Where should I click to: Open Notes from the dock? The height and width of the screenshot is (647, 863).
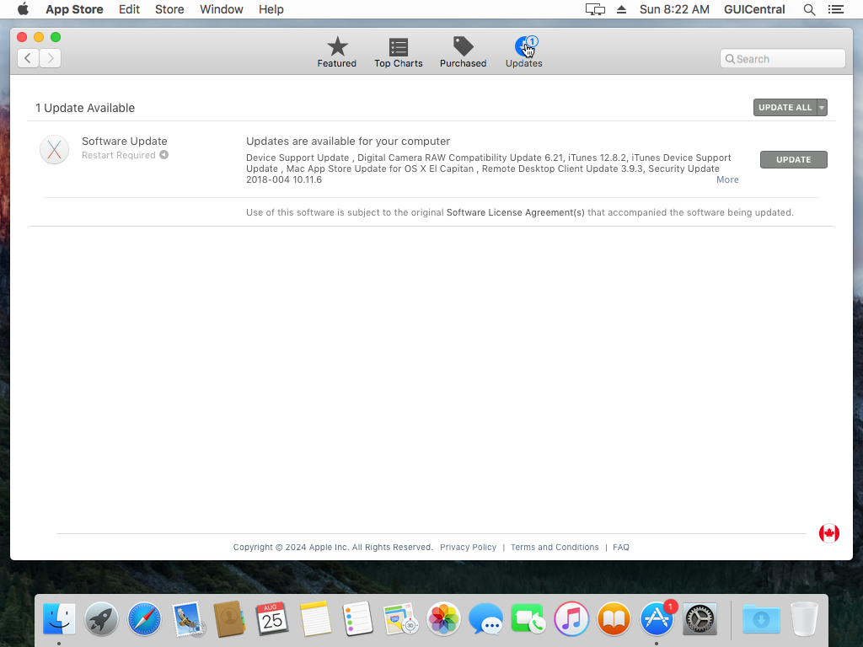[315, 619]
